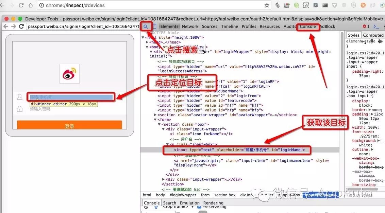Click the seahorse-shaped extension icon
Screen dimensions: 385x213
click(x=278, y=5)
